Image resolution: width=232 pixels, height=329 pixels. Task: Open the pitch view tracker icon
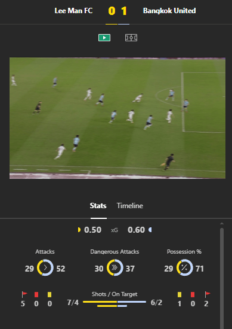tap(131, 38)
